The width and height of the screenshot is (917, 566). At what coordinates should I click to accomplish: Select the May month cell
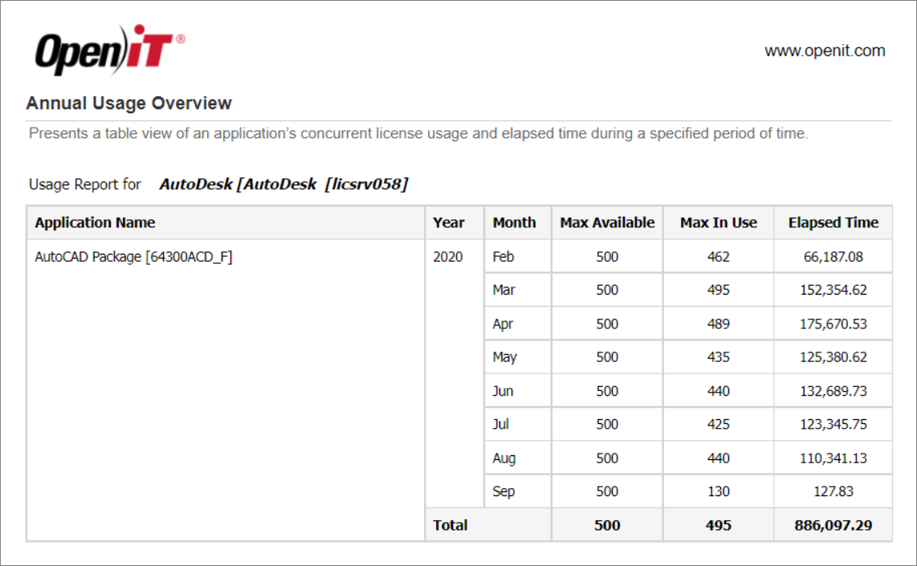click(x=518, y=356)
